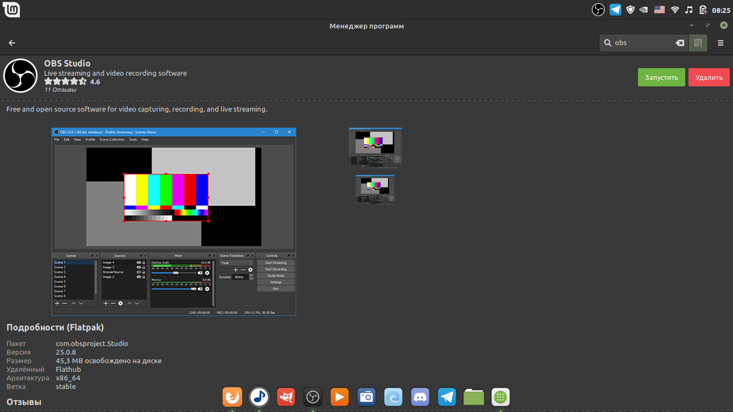
Task: Toggle the search filter beside the search box
Action: [698, 43]
